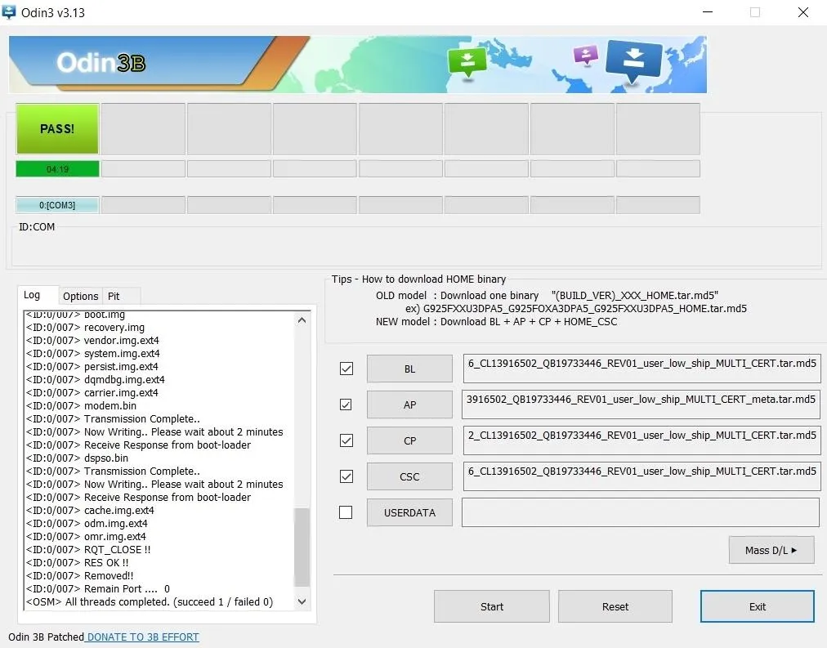Click the USERDATA button
827x648 pixels.
pos(409,512)
